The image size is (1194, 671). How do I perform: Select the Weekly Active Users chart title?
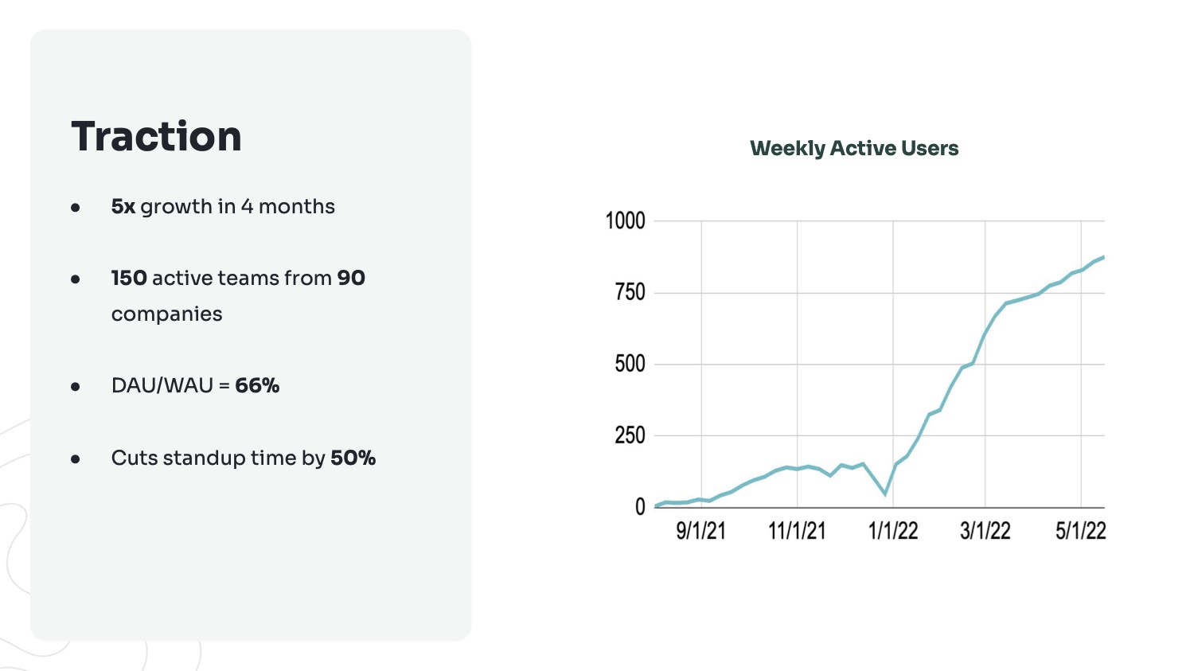[854, 149]
